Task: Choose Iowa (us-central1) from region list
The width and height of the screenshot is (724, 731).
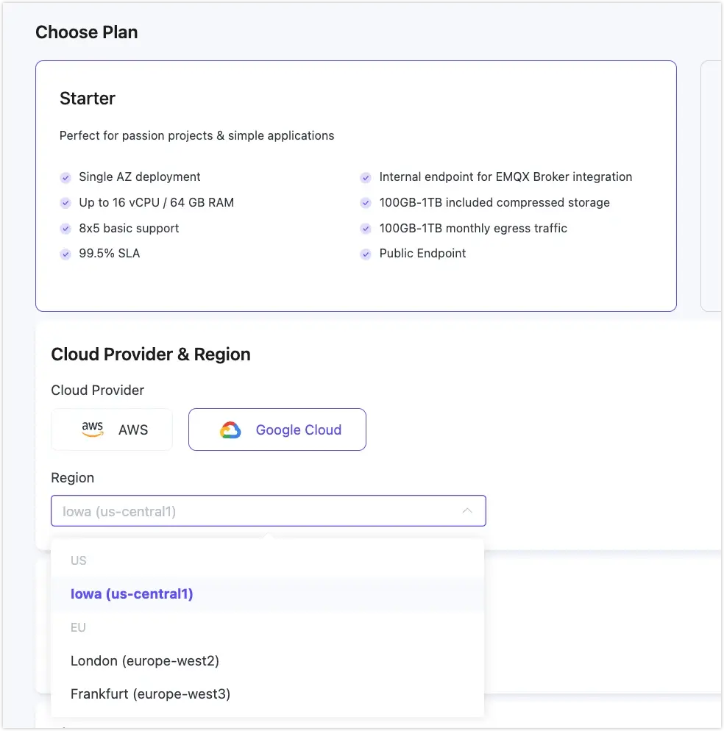Action: [x=132, y=593]
